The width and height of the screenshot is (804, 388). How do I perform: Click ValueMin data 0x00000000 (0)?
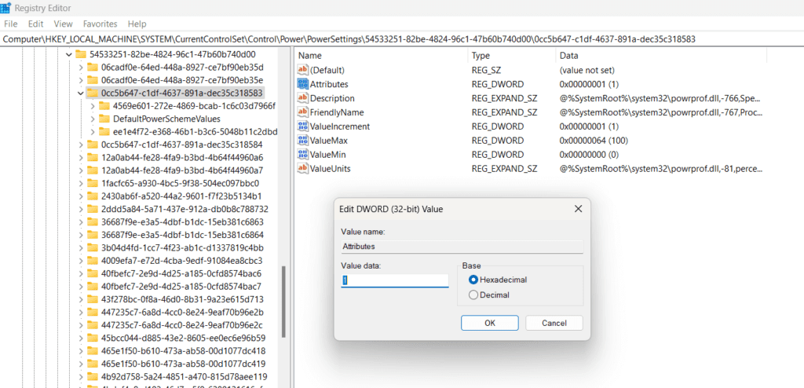[590, 155]
